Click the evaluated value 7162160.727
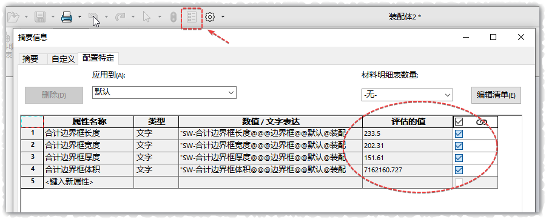Viewport: 546px width, 219px height. pyautogui.click(x=408, y=170)
